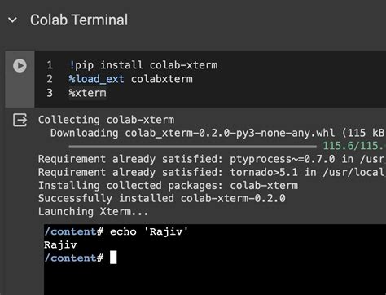
Task: Click the Colab Terminal section heading
Action: [x=79, y=20]
